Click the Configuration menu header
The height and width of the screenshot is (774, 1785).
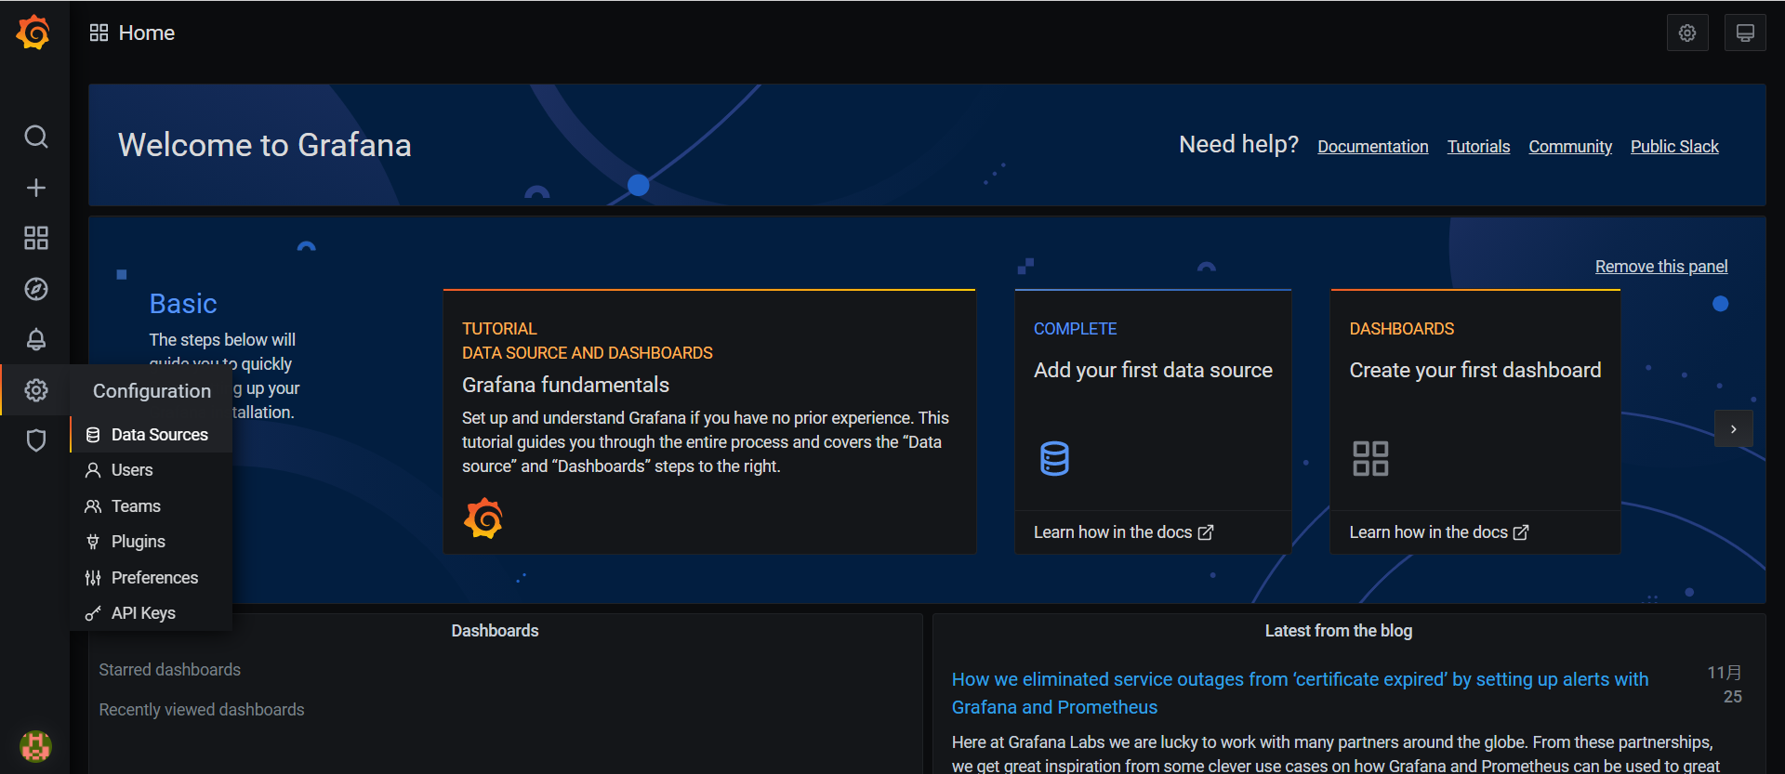click(152, 391)
